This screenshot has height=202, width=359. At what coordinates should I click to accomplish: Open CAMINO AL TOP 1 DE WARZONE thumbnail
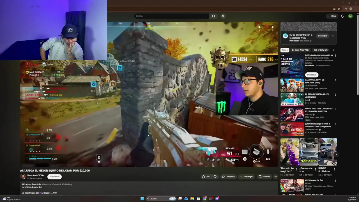click(x=292, y=85)
